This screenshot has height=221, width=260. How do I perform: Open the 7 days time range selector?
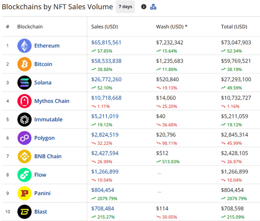pos(125,7)
